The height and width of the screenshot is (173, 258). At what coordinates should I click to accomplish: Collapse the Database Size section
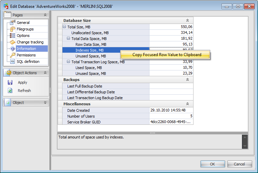tap(187, 21)
